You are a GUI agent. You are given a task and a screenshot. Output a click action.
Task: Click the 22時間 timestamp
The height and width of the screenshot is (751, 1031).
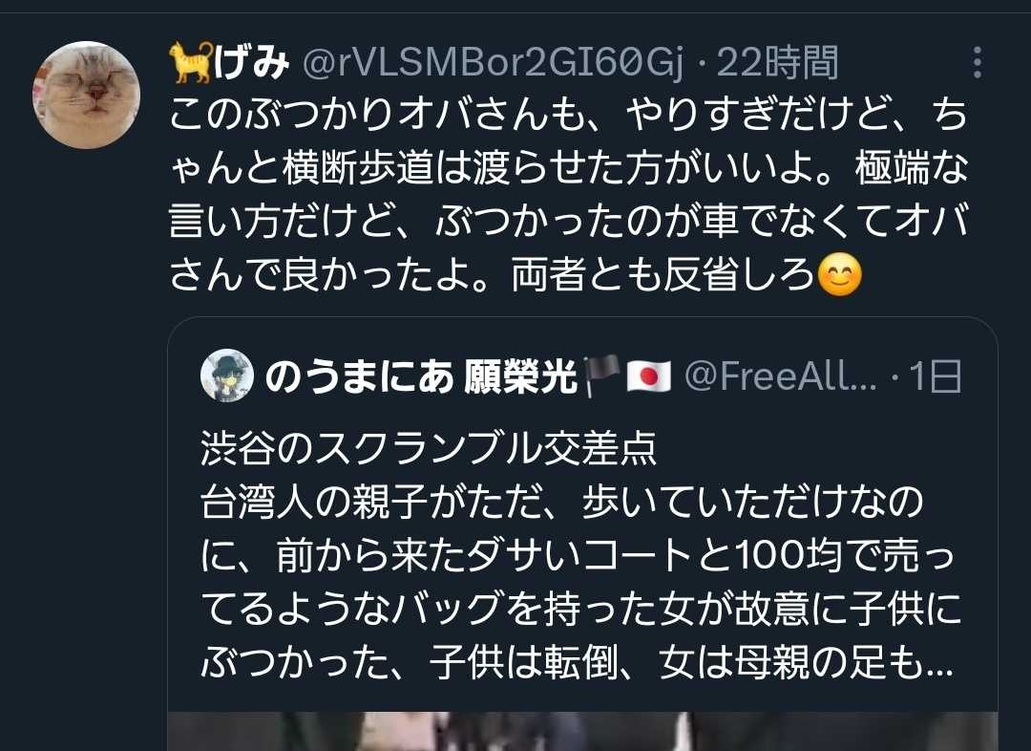point(777,63)
